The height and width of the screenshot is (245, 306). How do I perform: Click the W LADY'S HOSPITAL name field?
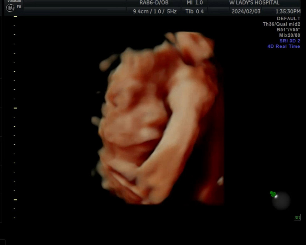[x=254, y=3]
